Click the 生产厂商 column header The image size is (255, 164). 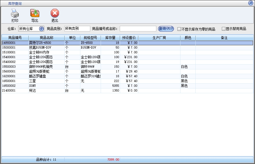click(159, 38)
